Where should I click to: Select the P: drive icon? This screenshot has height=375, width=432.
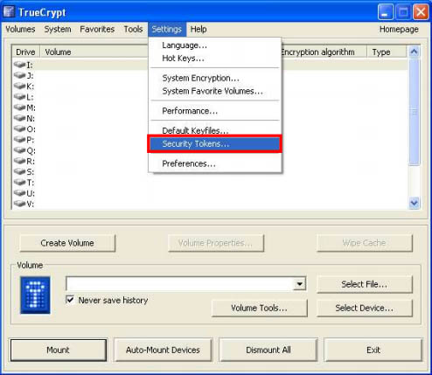click(x=19, y=139)
